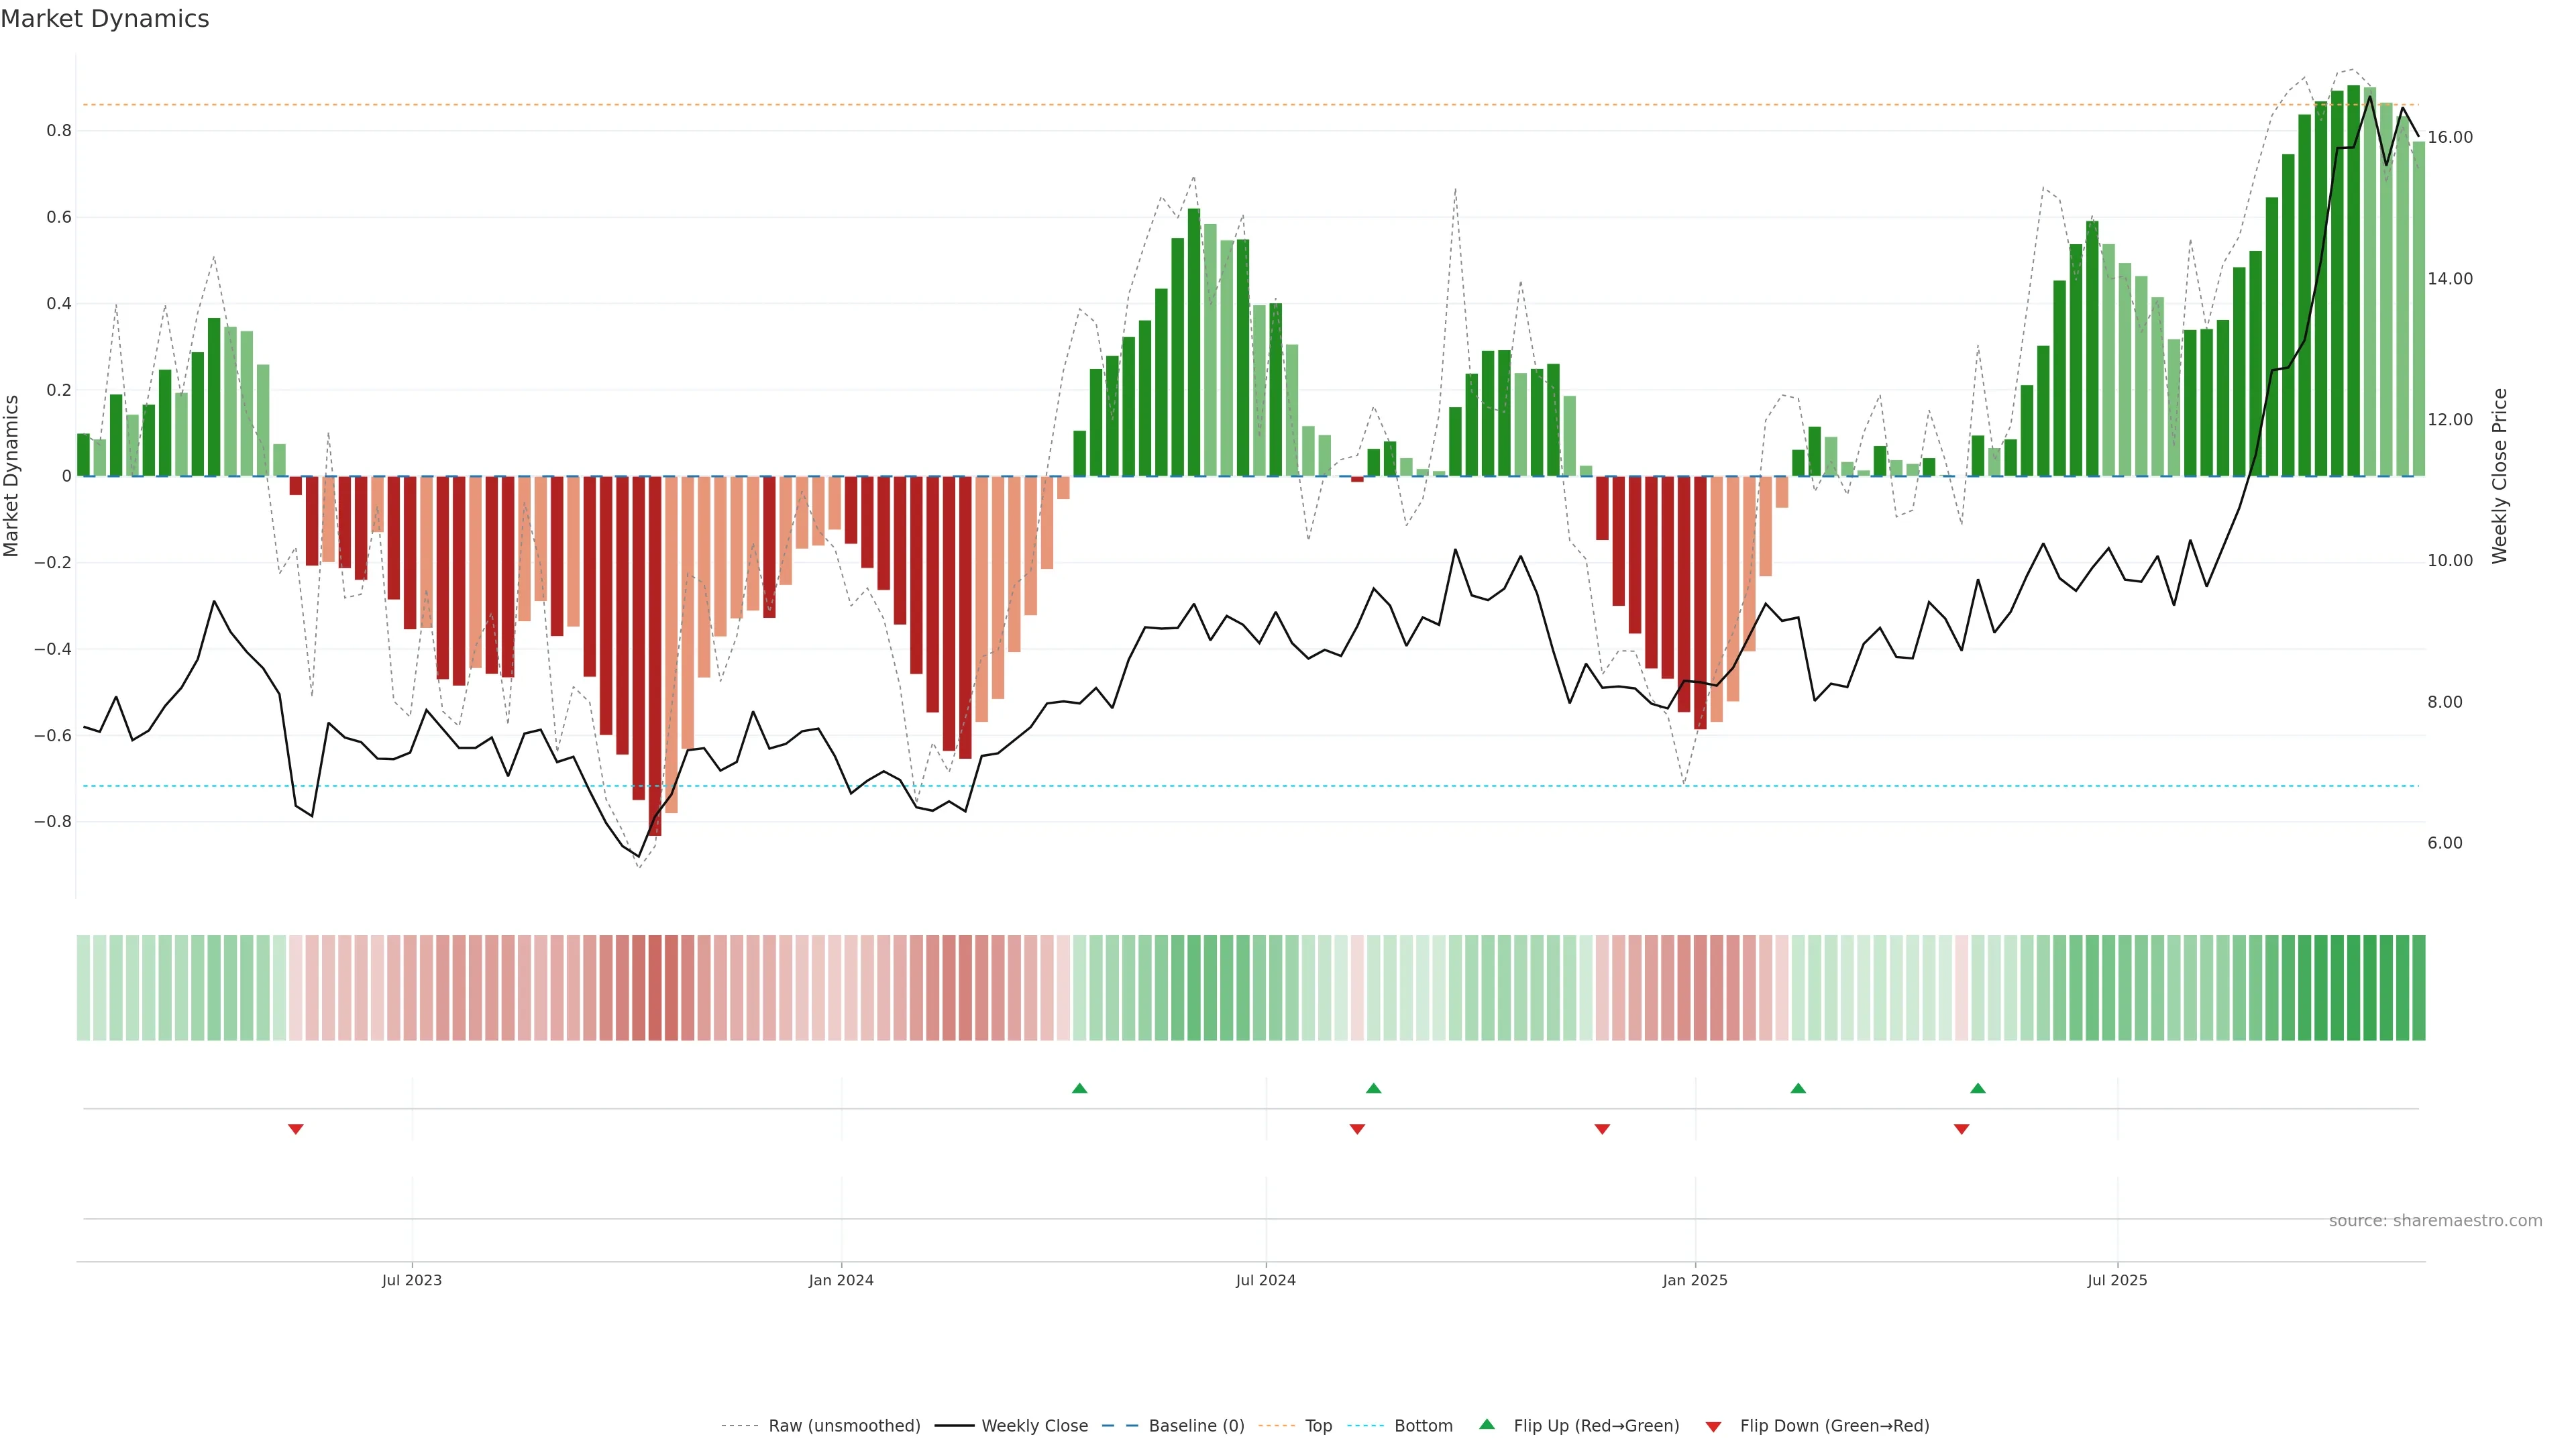Click the −0.8 Market Dynamics axis tick label
Viewport: 2576px width, 1449px height.
pyautogui.click(x=53, y=822)
